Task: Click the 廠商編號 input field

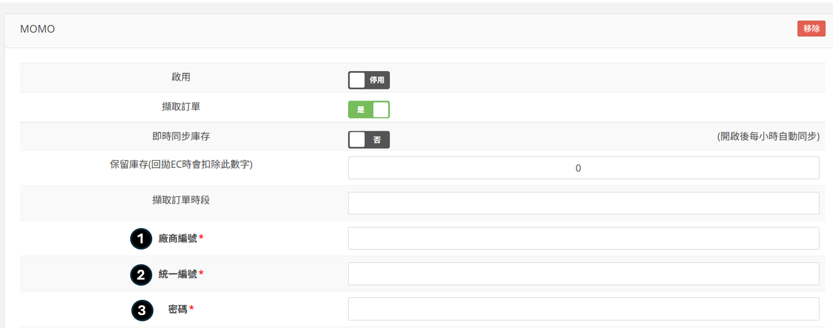Action: [x=583, y=238]
